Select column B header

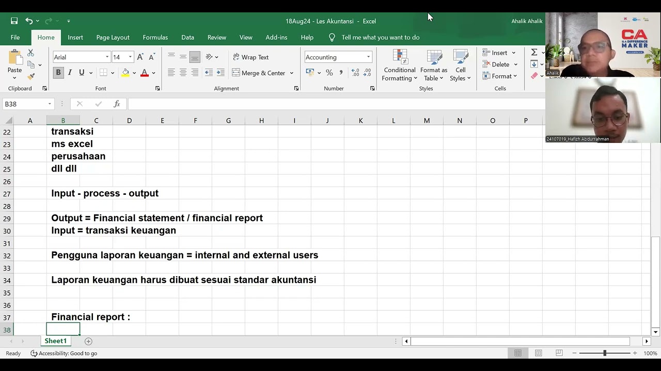tap(63, 121)
